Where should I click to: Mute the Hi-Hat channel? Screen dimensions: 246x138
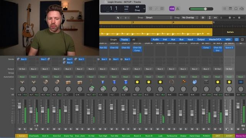pyautogui.click(x=89, y=129)
